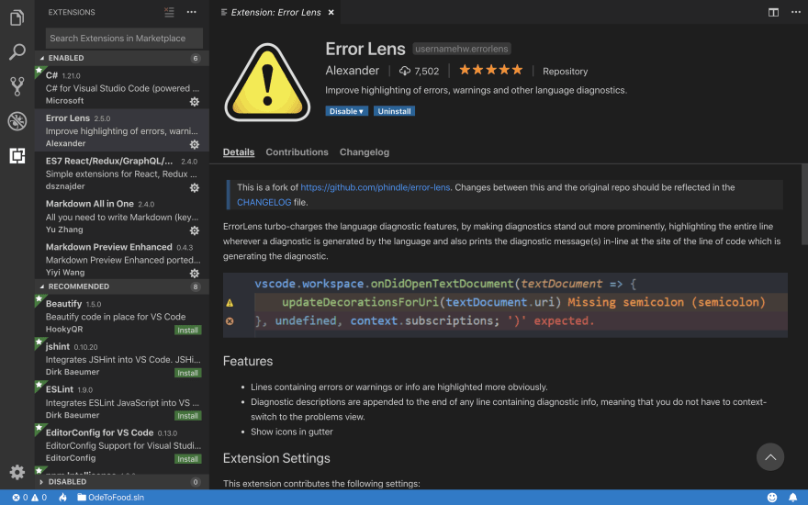The height and width of the screenshot is (505, 808).
Task: Switch to the Details tab
Action: pyautogui.click(x=239, y=152)
